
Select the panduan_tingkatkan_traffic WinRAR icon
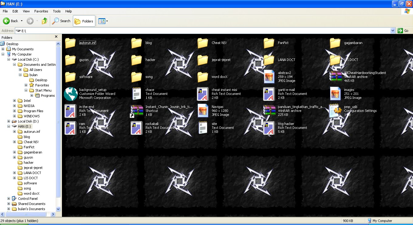[x=269, y=111]
